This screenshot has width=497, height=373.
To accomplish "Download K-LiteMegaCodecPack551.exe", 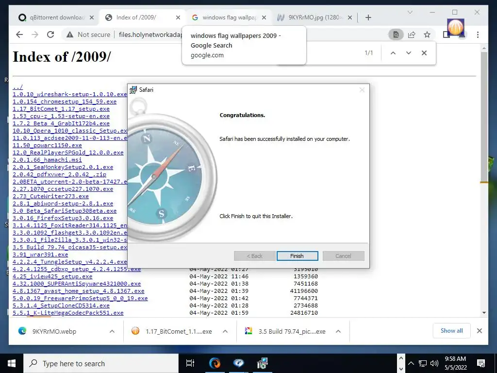I will 68,313.
